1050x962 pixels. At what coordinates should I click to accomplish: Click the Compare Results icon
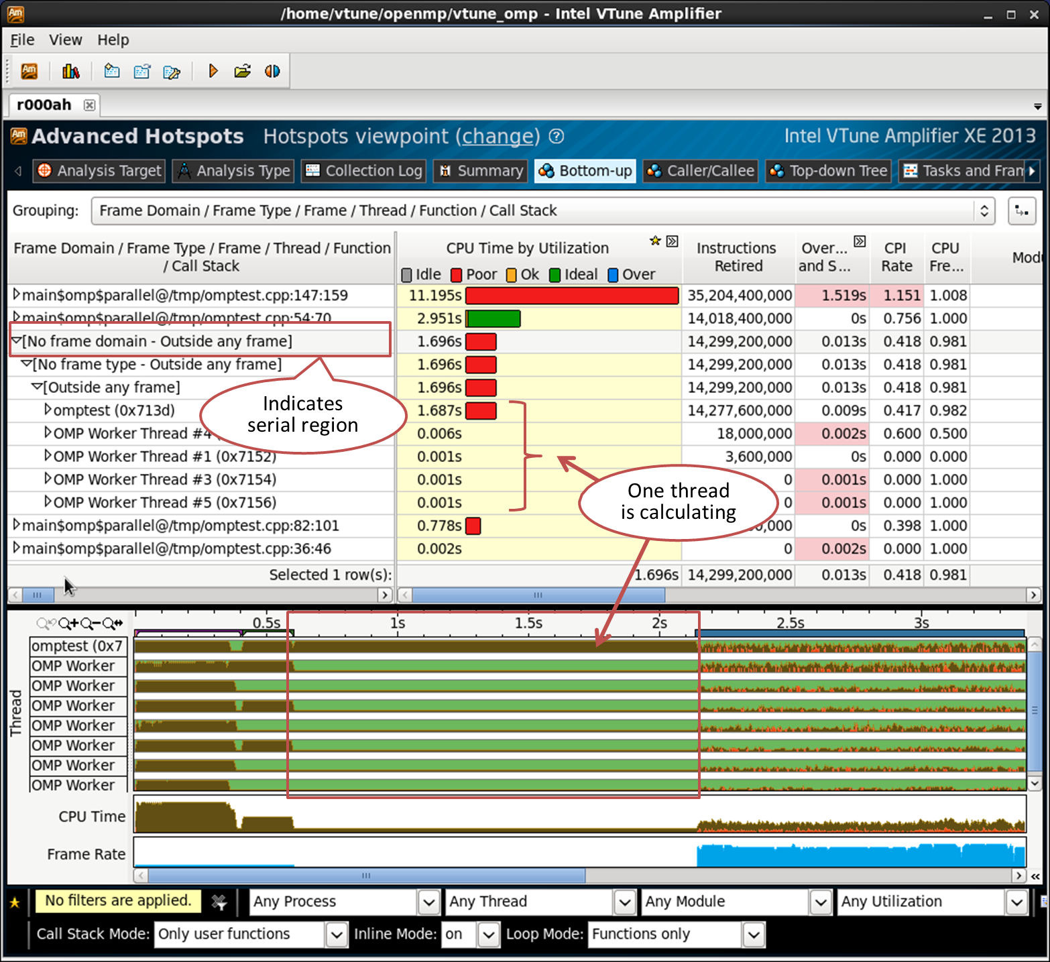(272, 71)
